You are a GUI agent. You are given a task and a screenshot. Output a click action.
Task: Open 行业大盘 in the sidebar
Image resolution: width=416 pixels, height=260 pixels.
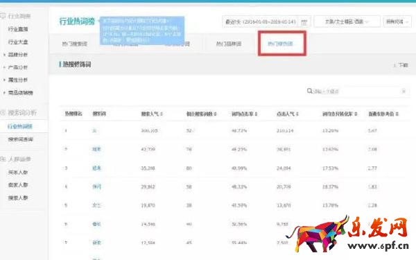point(18,42)
